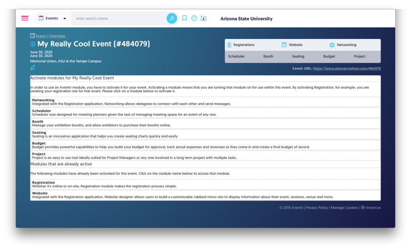Click the Memorial Union venue text
The image size is (411, 245).
(x=66, y=61)
